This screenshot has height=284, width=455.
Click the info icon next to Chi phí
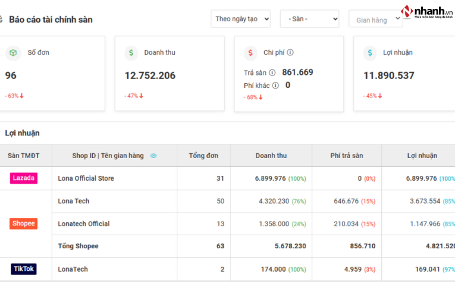coord(290,52)
